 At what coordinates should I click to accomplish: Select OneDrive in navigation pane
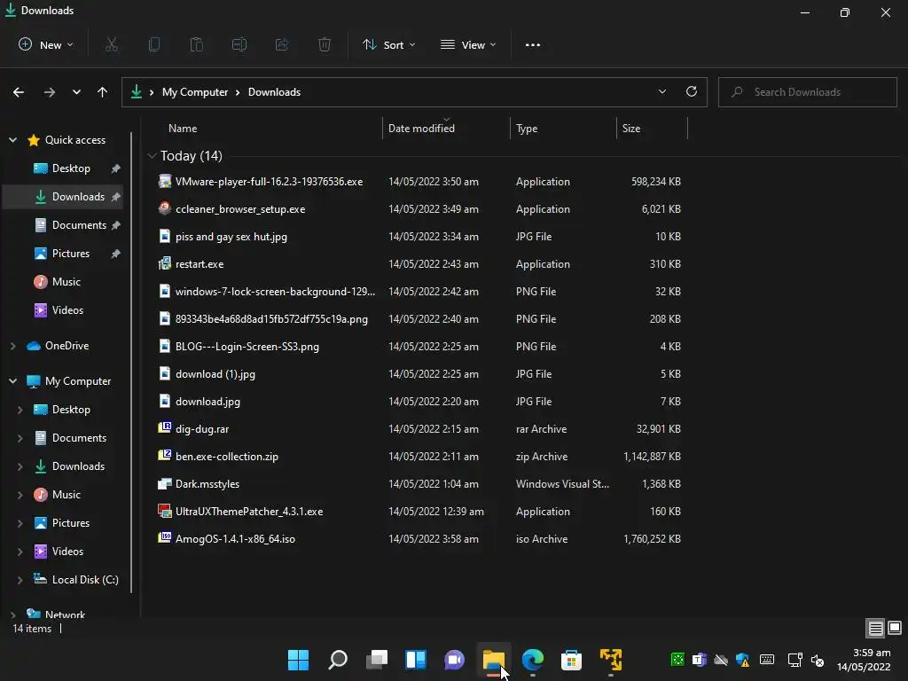click(x=67, y=346)
